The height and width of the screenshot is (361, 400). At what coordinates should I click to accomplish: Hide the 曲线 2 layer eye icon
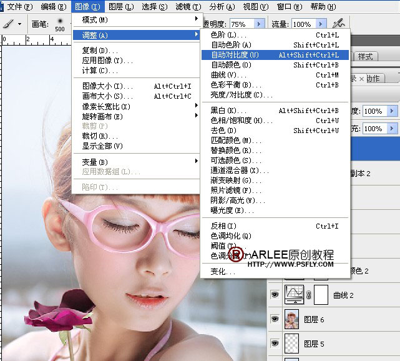pos(275,295)
